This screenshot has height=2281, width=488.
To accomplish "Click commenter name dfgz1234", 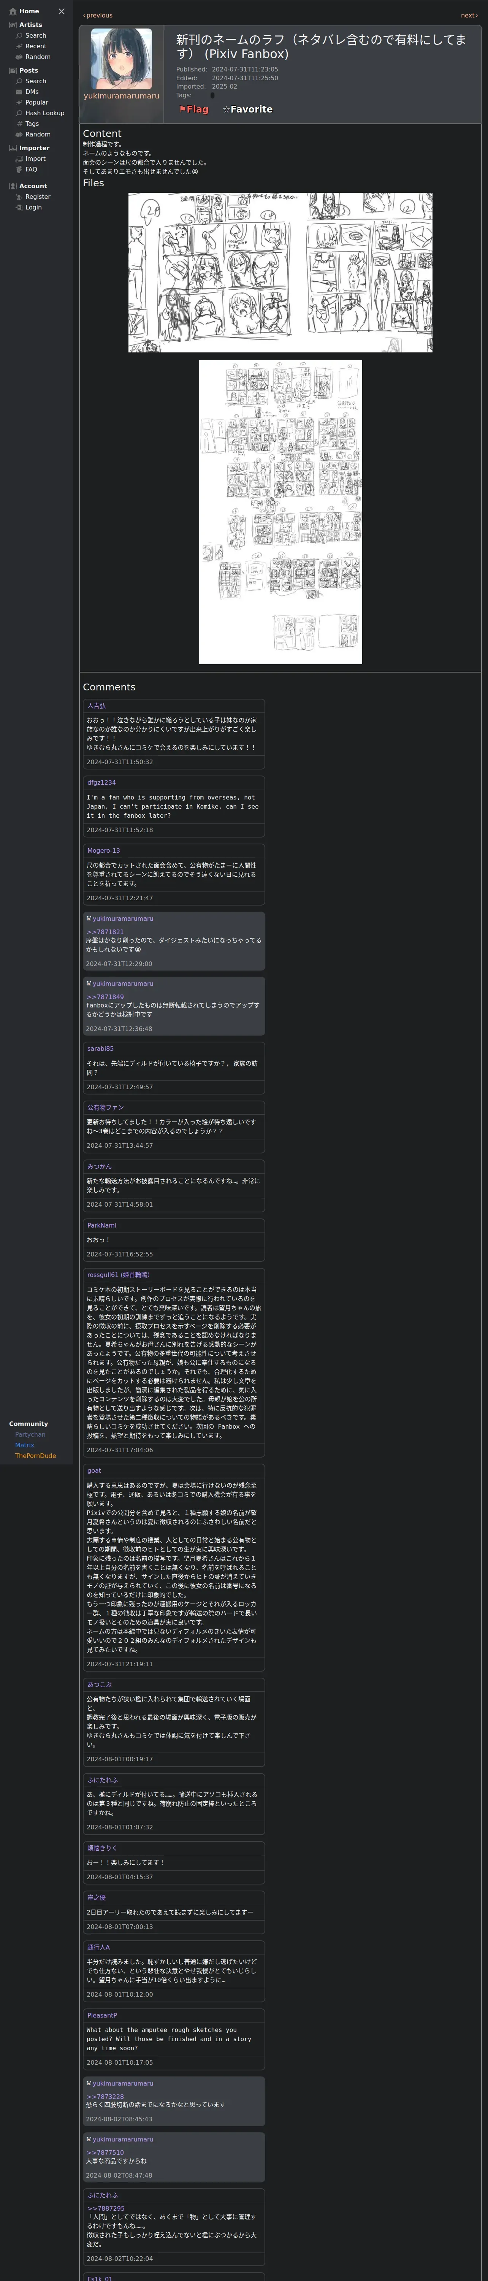I will click(x=101, y=783).
